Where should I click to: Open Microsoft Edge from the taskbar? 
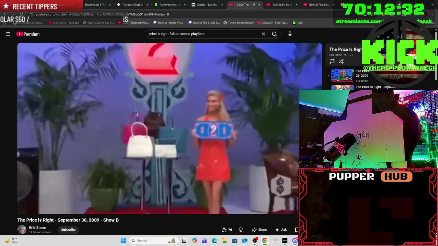(x=215, y=241)
